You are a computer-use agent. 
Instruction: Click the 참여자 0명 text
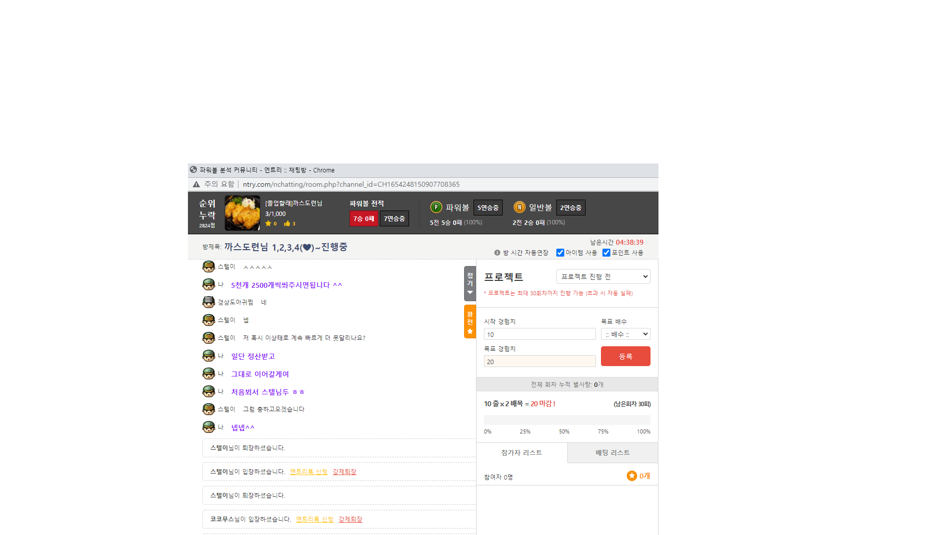tap(498, 477)
